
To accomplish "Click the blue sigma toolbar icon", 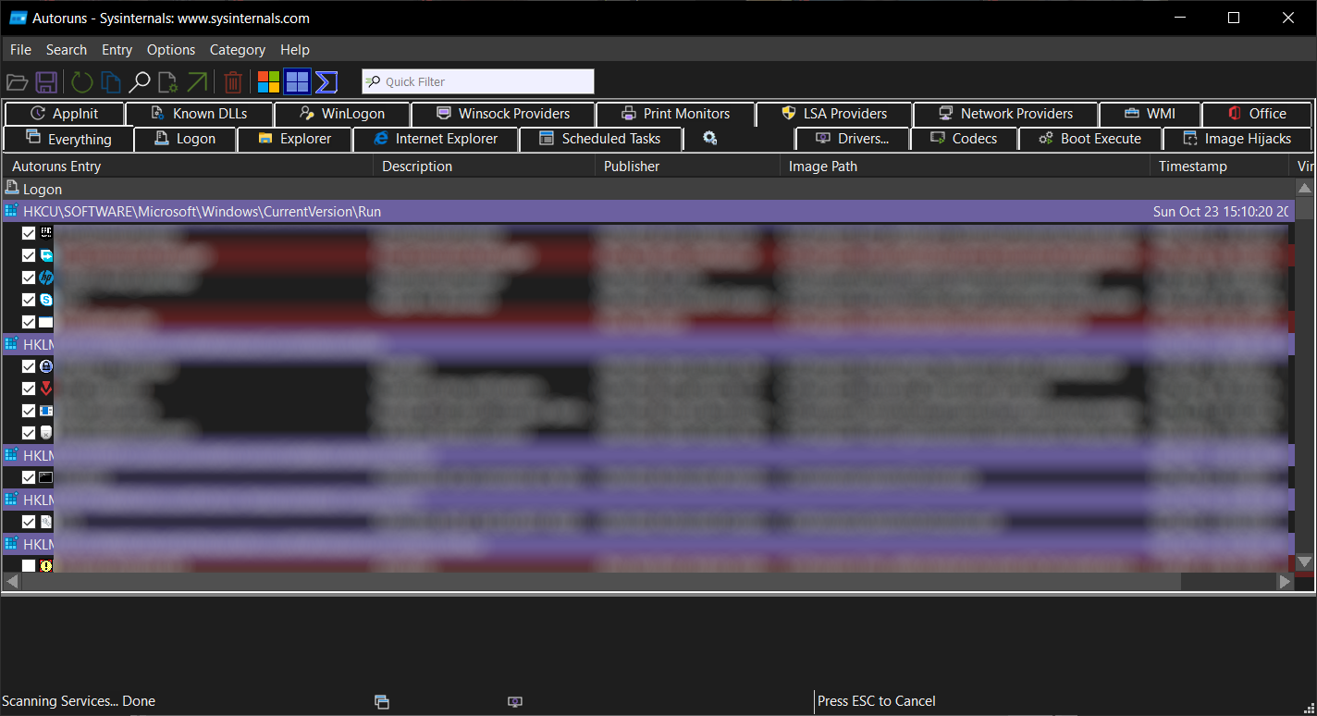I will click(x=326, y=82).
